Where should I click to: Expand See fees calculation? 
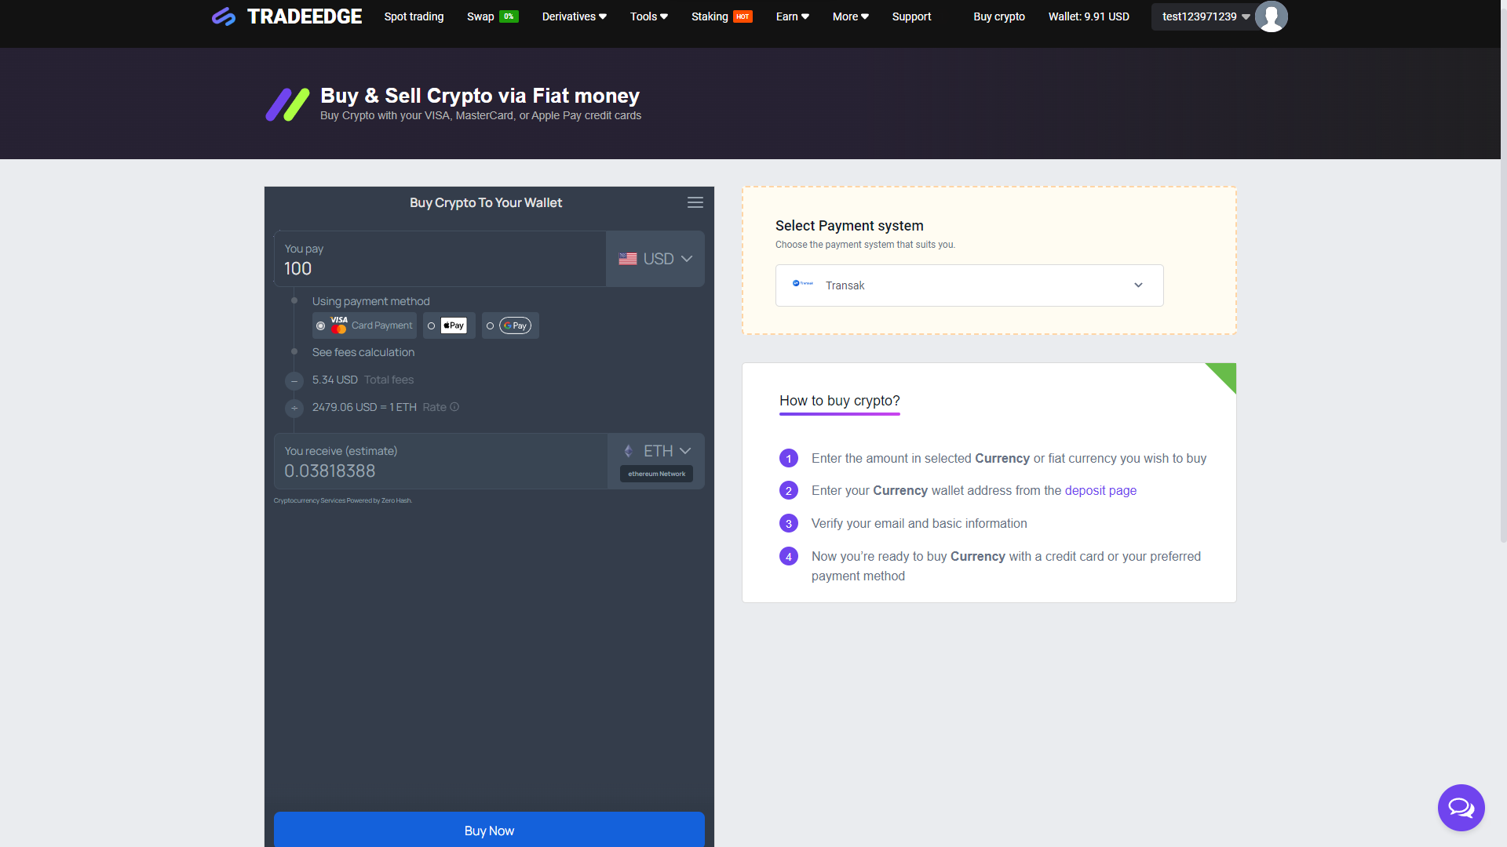tap(363, 352)
